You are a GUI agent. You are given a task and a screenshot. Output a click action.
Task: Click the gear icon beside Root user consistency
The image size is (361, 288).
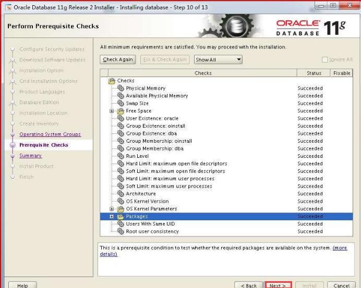121,231
